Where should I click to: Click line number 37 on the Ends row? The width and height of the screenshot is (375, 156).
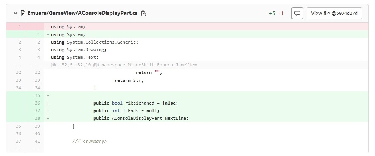coord(37,111)
